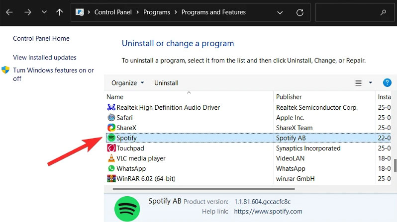Click into the search box
The width and height of the screenshot is (397, 222).
tap(354, 12)
